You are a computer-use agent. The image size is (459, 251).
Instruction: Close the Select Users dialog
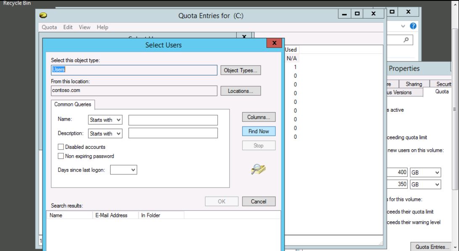tap(274, 43)
